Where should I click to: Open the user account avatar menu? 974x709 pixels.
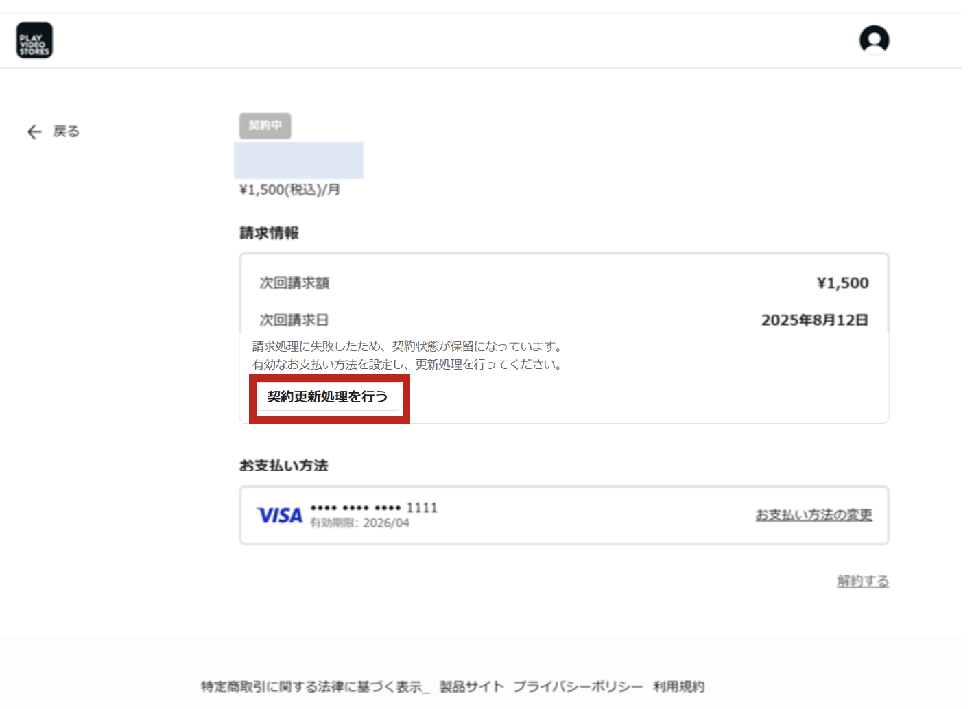click(x=874, y=40)
